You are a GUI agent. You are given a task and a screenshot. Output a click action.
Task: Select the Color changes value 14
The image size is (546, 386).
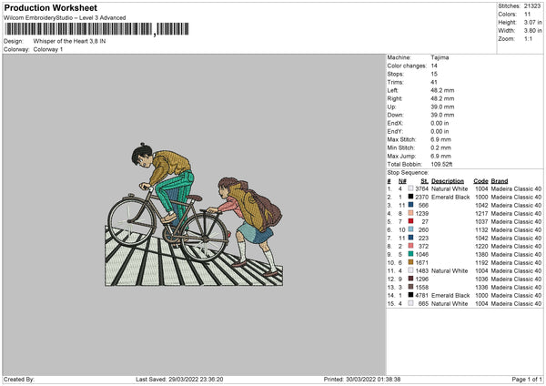pos(434,66)
